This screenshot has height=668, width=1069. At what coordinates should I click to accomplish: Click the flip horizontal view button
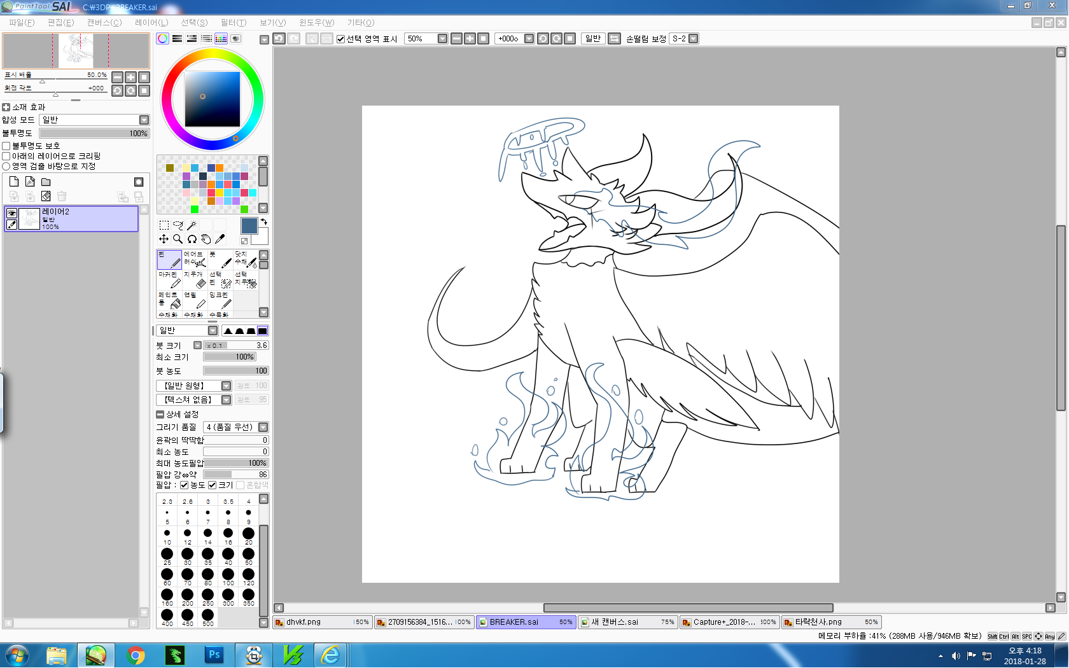(615, 39)
